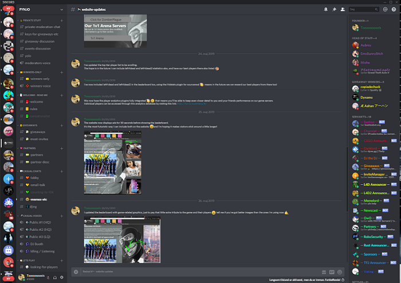Viewport: 401px width, 283px height.
Task: Join Public #1 (HQ) voice channel
Action: click(x=41, y=223)
